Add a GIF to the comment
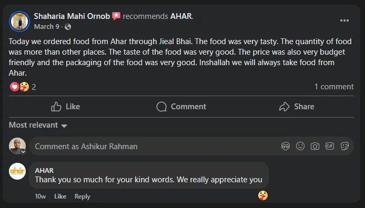Image resolution: width=365 pixels, height=208 pixels. point(330,146)
